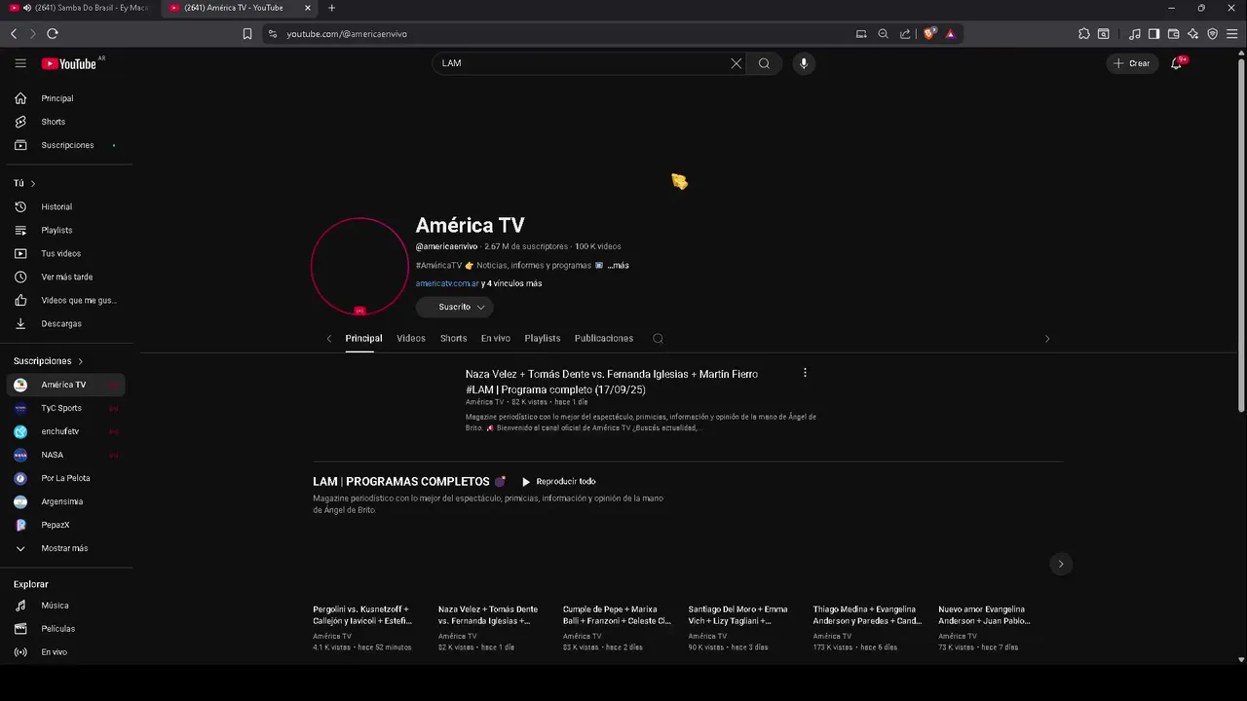
Task: Open the YouTube hamburger guide menu
Action: [20, 63]
